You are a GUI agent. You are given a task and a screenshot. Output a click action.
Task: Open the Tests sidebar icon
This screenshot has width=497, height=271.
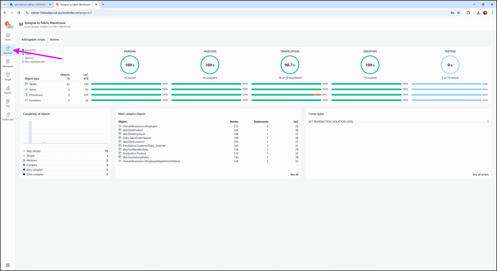click(x=8, y=103)
